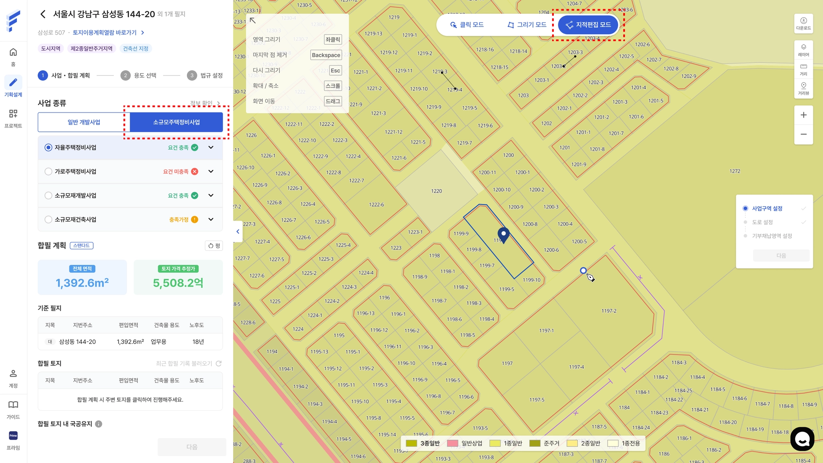Collapse the left side panel
The image size is (823, 463).
237,231
